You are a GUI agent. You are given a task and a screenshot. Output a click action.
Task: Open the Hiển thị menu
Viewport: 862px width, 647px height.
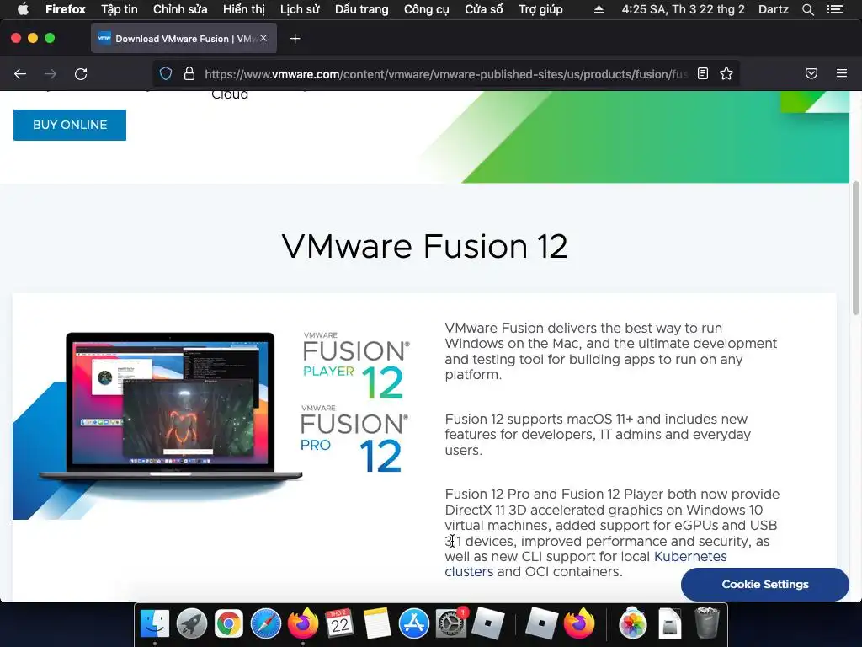(x=243, y=9)
